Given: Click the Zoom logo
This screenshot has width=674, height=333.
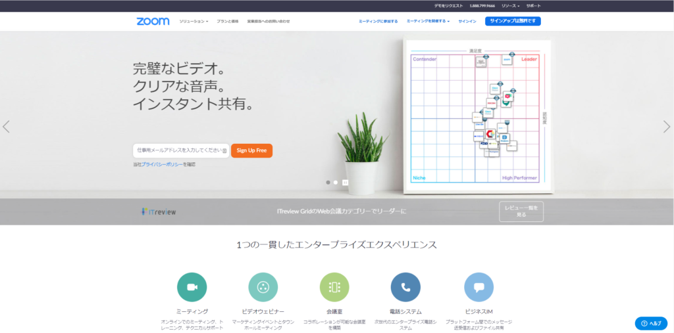Looking at the screenshot, I should click(153, 22).
